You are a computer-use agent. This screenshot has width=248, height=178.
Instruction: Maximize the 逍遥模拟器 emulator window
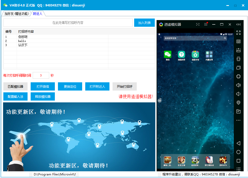coord(222,24)
